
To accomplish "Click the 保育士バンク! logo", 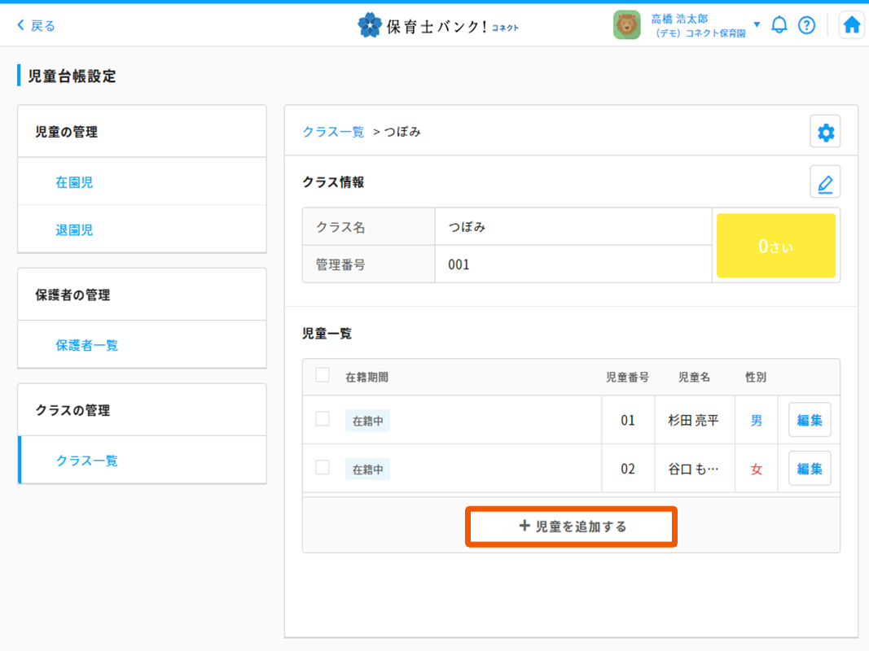I will 438,25.
